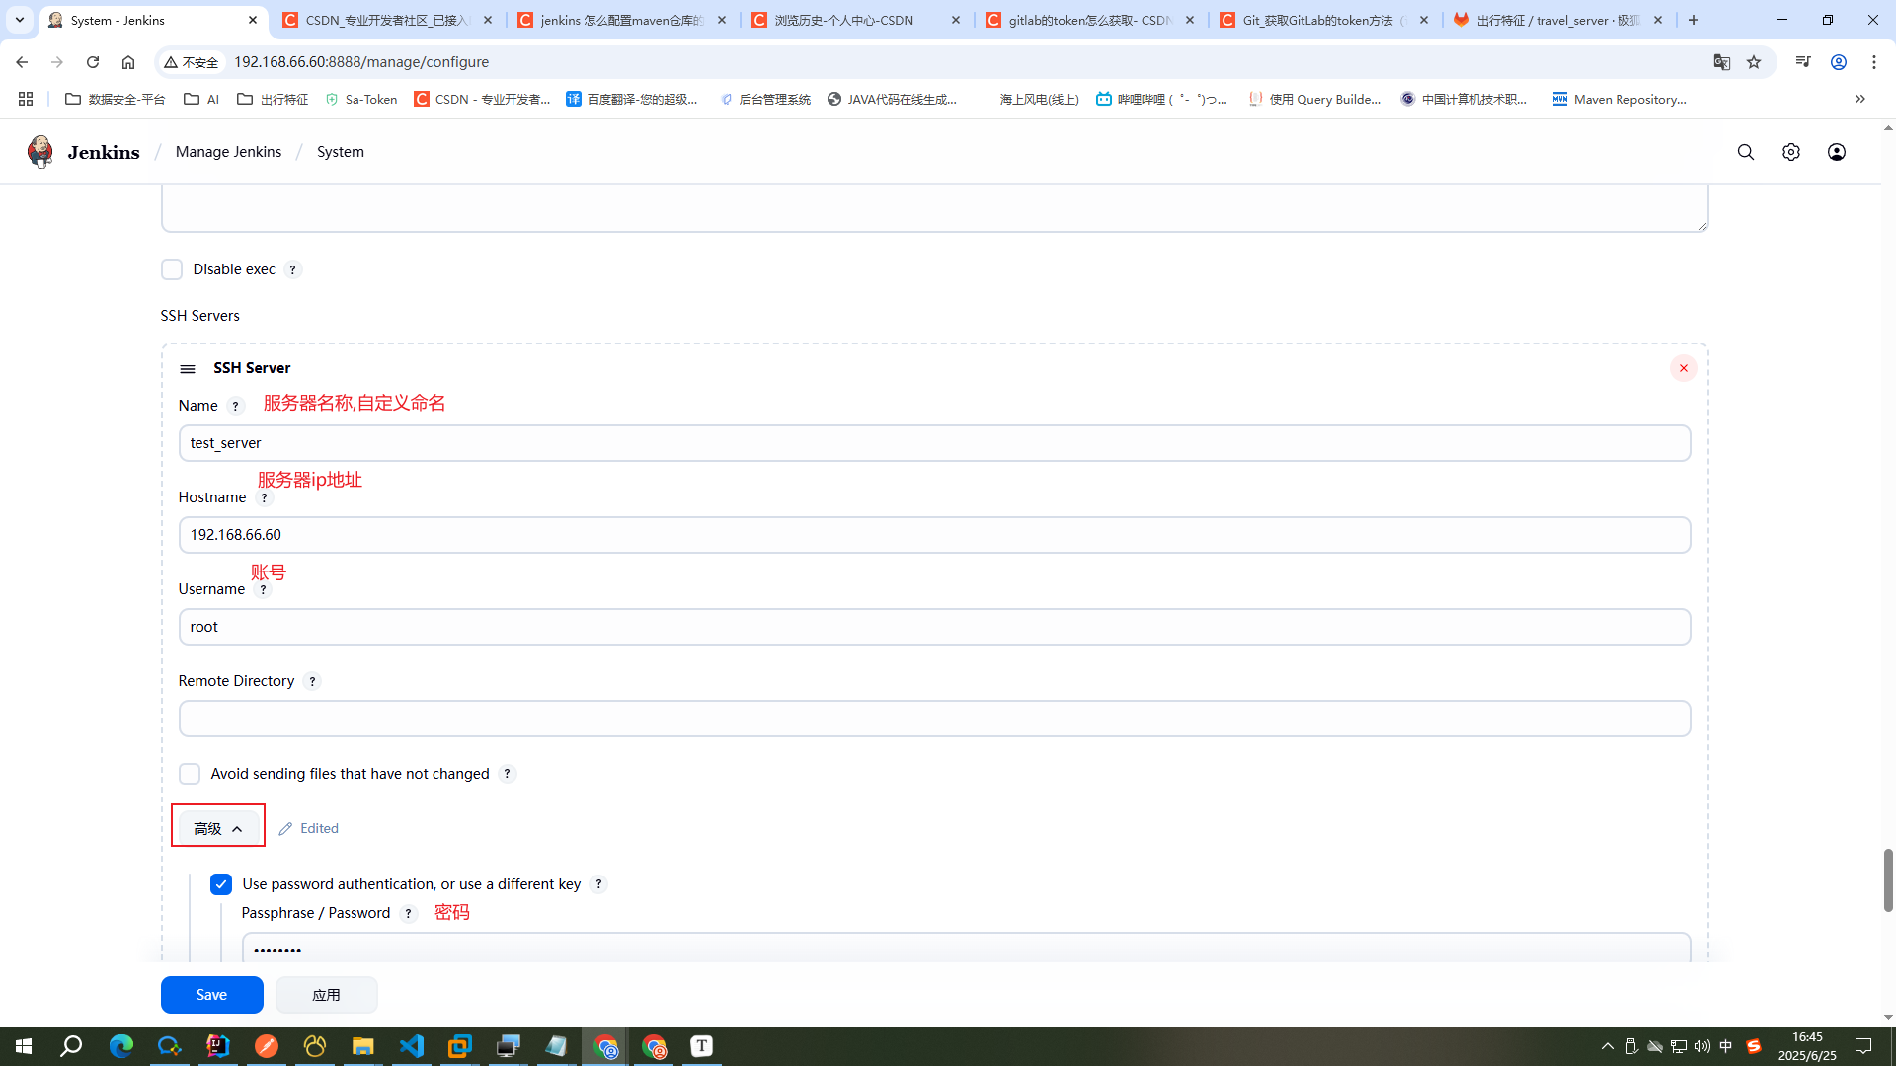Open help for the Name field
Screen dimensions: 1896x1066
coord(235,406)
